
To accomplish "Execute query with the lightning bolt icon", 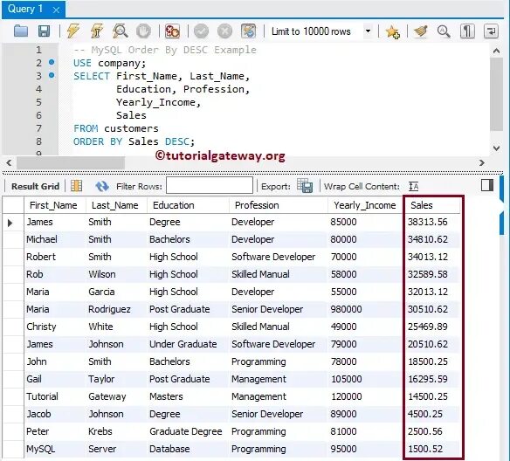I will coord(72,31).
